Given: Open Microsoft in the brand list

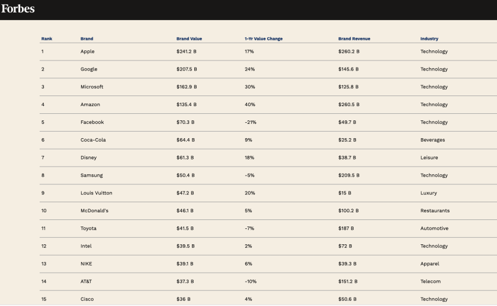Looking at the screenshot, I should (x=92, y=87).
